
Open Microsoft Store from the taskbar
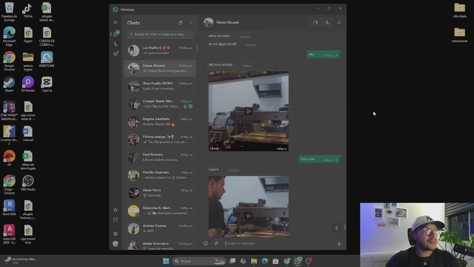[276, 261]
